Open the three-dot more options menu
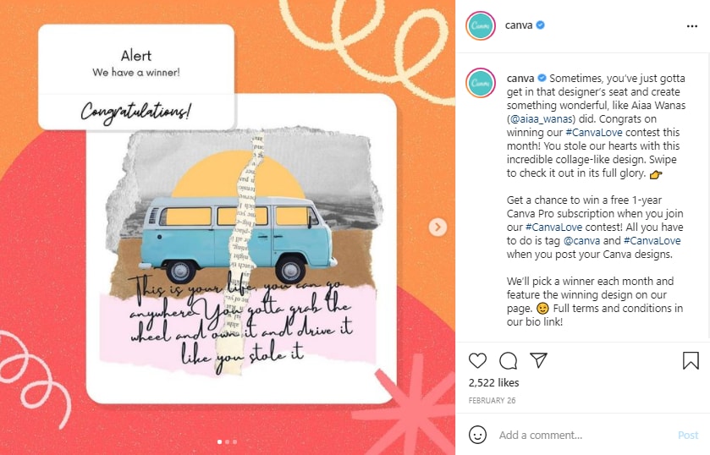This screenshot has width=710, height=455. [x=692, y=26]
